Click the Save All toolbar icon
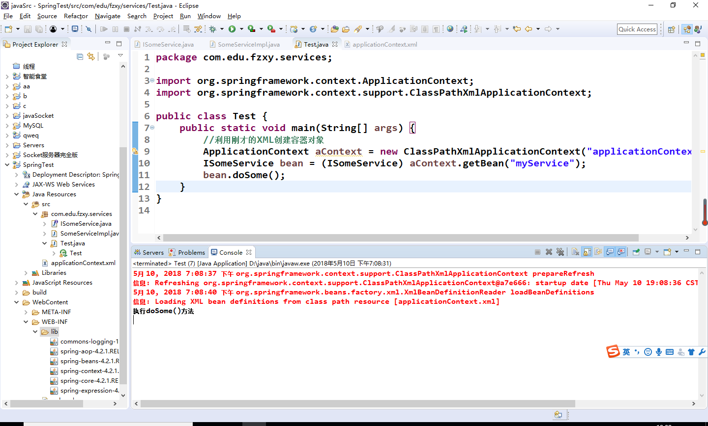The height and width of the screenshot is (426, 708). pyautogui.click(x=39, y=29)
